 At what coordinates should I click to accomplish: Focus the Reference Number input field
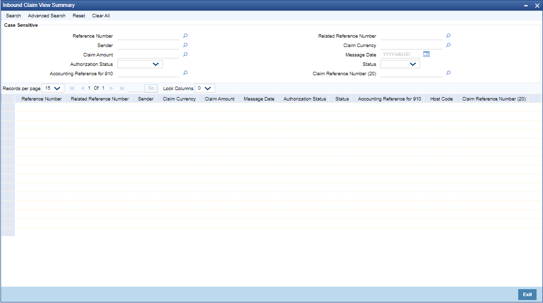coord(148,36)
